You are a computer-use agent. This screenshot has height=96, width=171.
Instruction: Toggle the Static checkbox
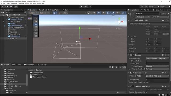tap(160, 14)
